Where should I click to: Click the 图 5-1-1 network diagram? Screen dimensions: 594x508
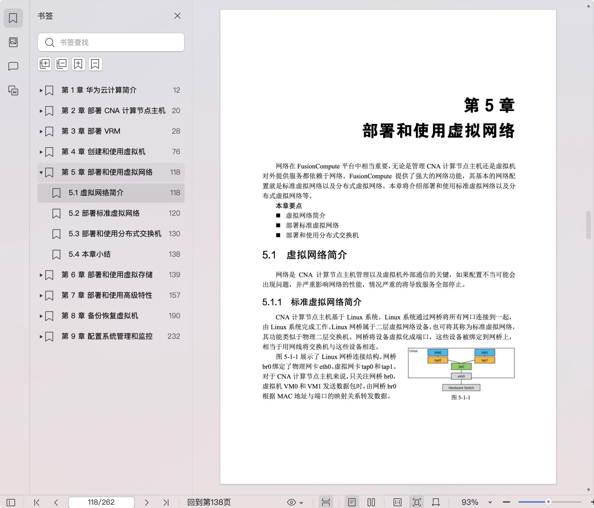click(461, 370)
